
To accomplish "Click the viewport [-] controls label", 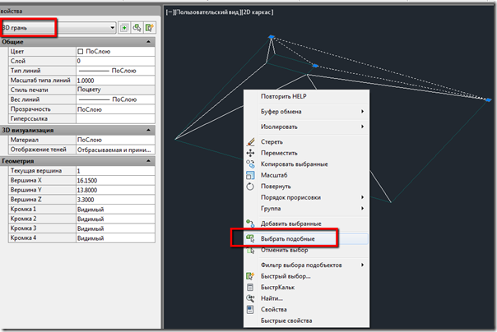I will click(170, 12).
